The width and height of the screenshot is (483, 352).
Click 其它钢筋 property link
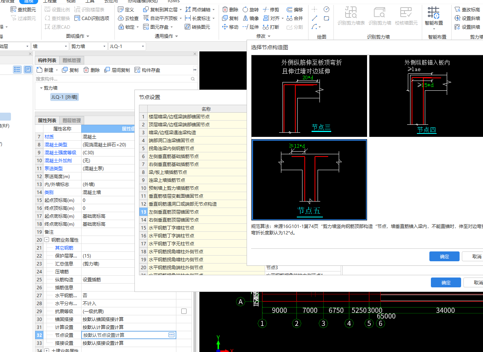[64, 248]
